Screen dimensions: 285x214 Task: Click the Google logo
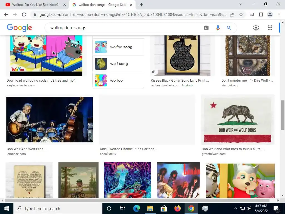19,28
